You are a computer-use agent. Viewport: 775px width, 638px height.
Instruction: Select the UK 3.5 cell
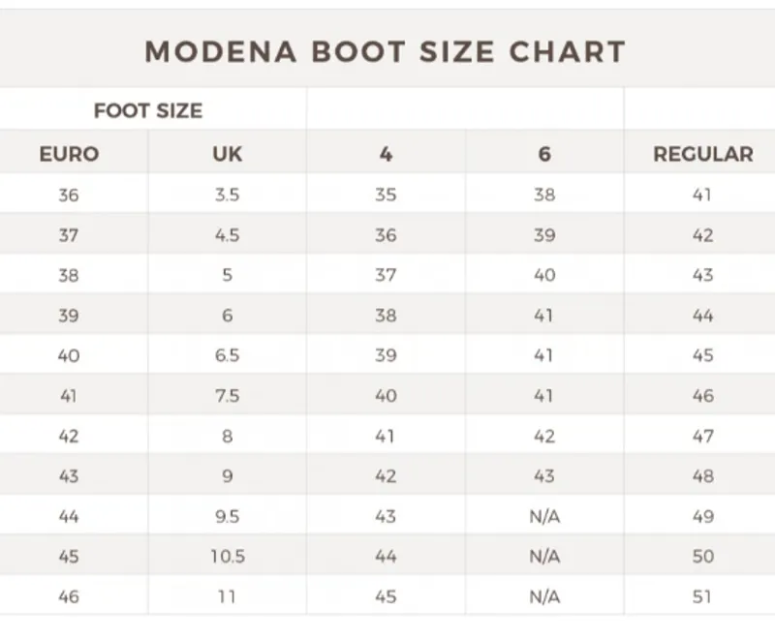[x=227, y=195]
